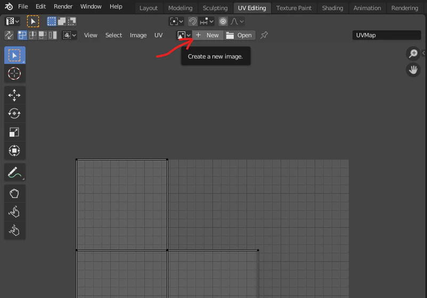
Task: Select the 2D Cursor tool
Action: pos(15,73)
